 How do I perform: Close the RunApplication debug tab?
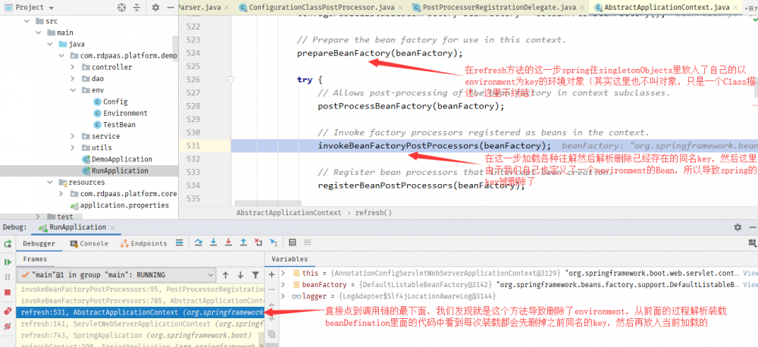(111, 227)
